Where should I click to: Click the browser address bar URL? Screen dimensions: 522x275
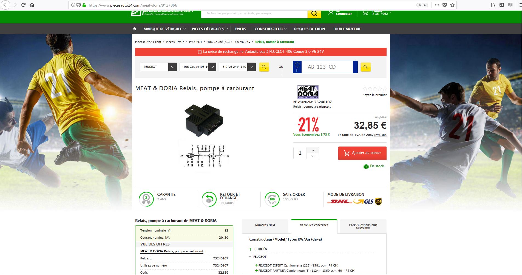point(133,5)
